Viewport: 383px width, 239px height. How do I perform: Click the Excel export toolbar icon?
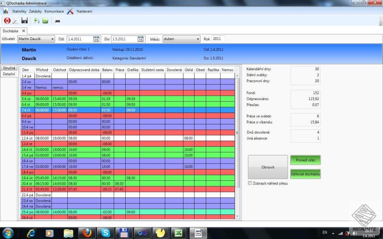coord(45,21)
